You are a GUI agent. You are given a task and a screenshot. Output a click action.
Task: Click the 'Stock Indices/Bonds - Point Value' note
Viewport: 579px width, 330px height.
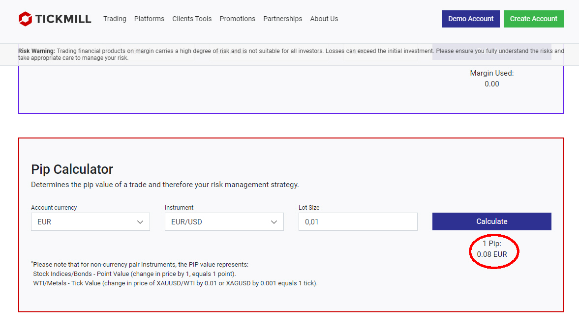[x=134, y=274]
